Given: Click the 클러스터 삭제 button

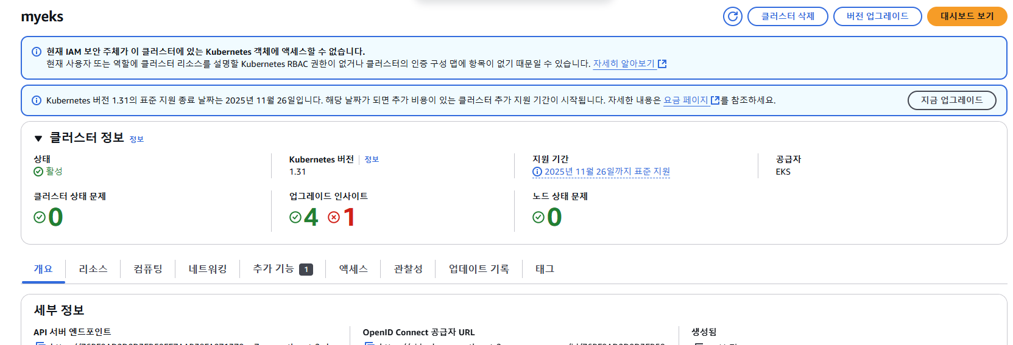Looking at the screenshot, I should [788, 16].
